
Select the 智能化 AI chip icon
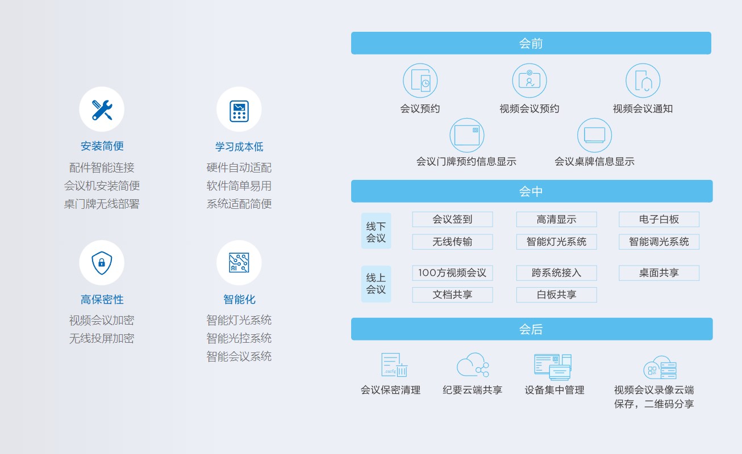coord(239,262)
